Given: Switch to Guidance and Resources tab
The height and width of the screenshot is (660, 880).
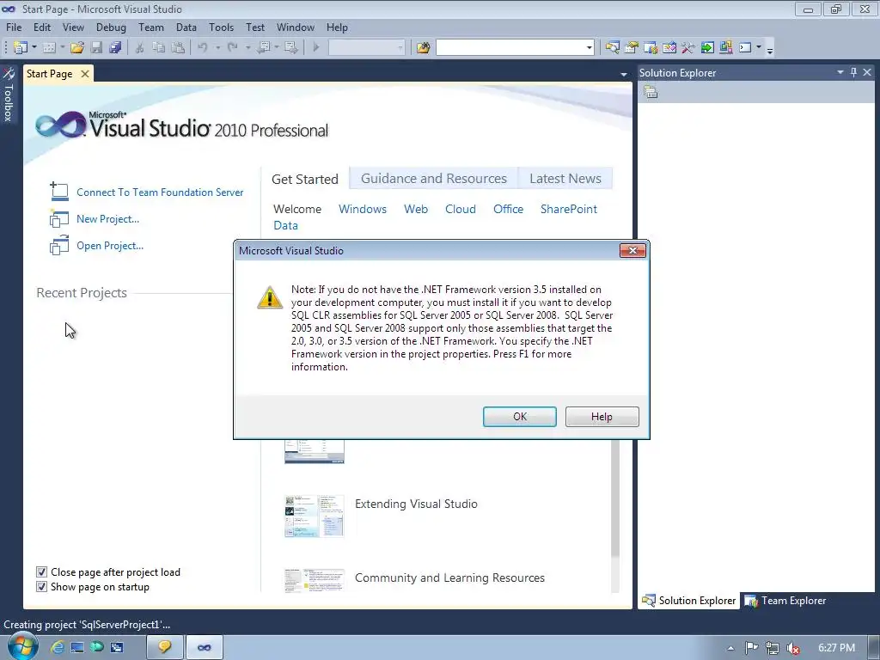Looking at the screenshot, I should [x=434, y=179].
